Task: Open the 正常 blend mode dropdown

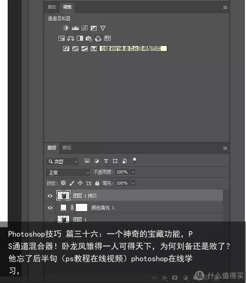Action: click(68, 173)
